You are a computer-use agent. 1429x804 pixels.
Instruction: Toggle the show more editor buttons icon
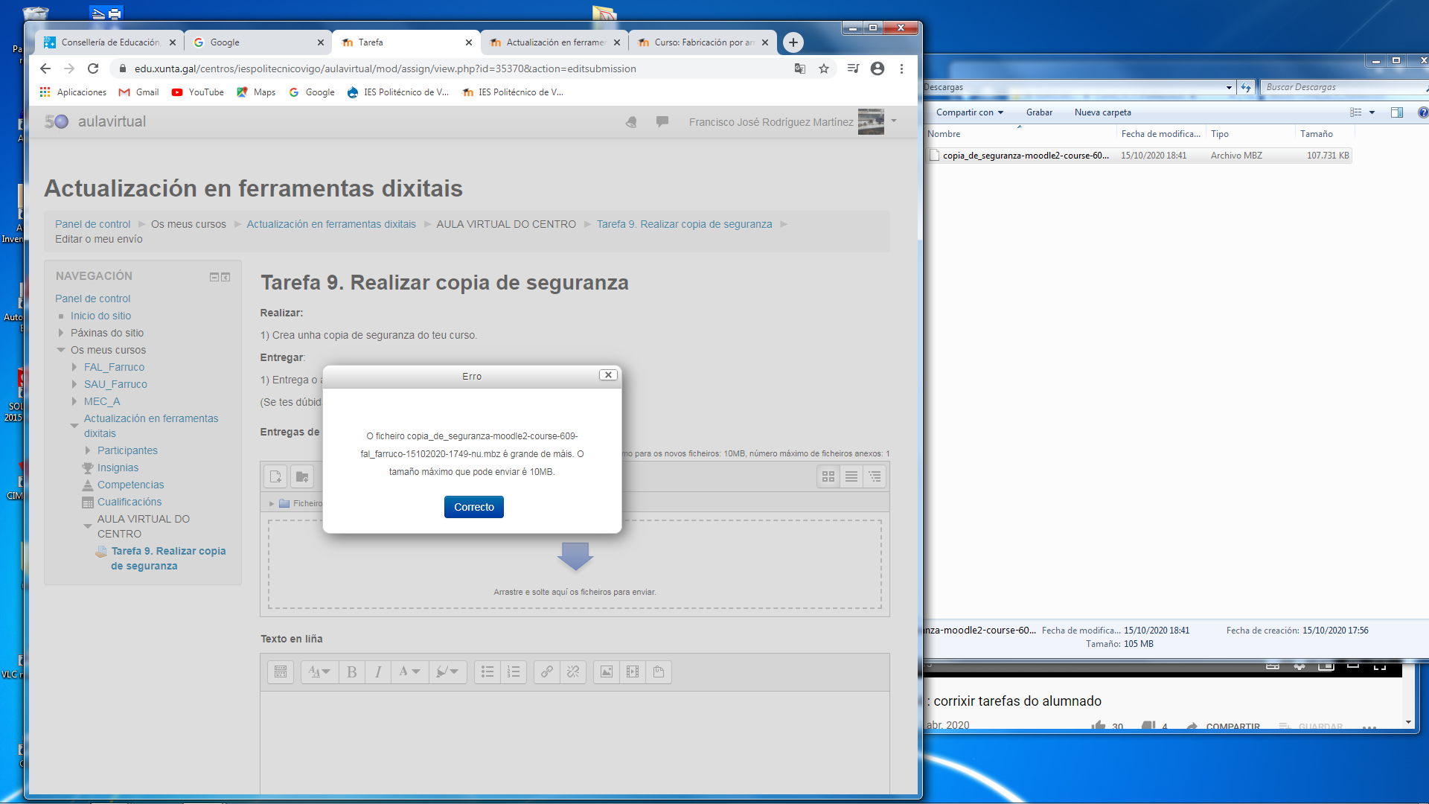[x=281, y=671]
